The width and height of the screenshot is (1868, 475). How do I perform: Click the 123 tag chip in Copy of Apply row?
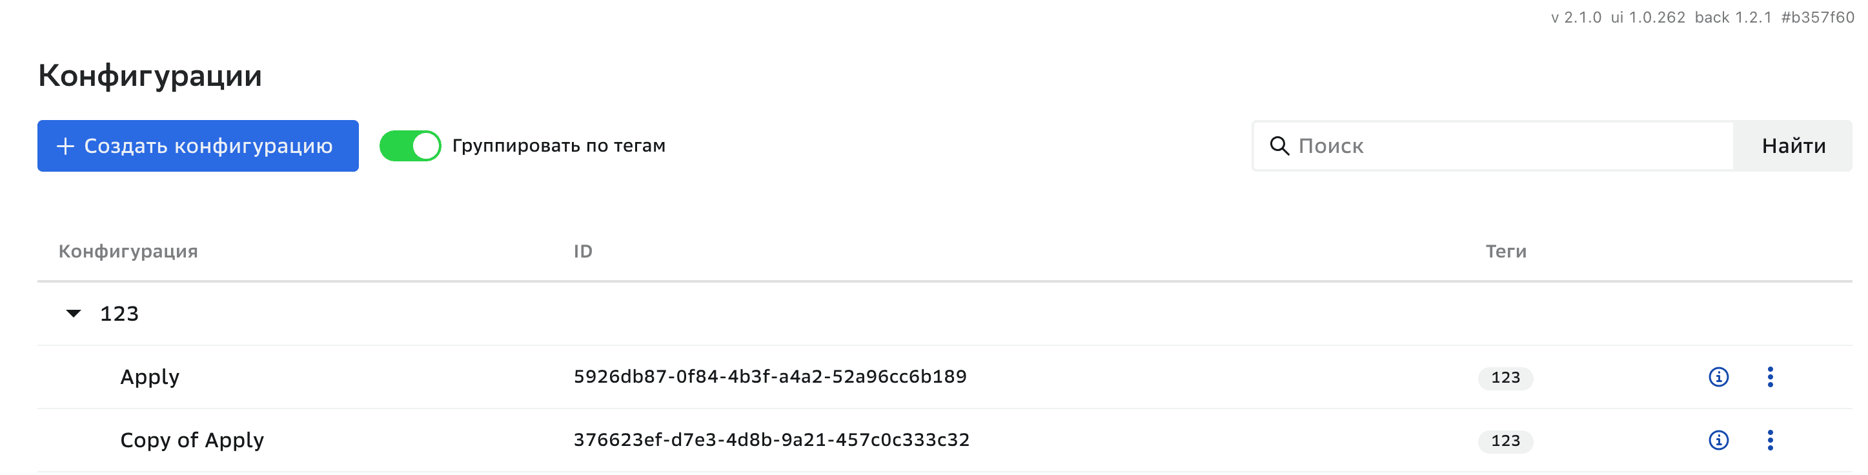(1505, 441)
